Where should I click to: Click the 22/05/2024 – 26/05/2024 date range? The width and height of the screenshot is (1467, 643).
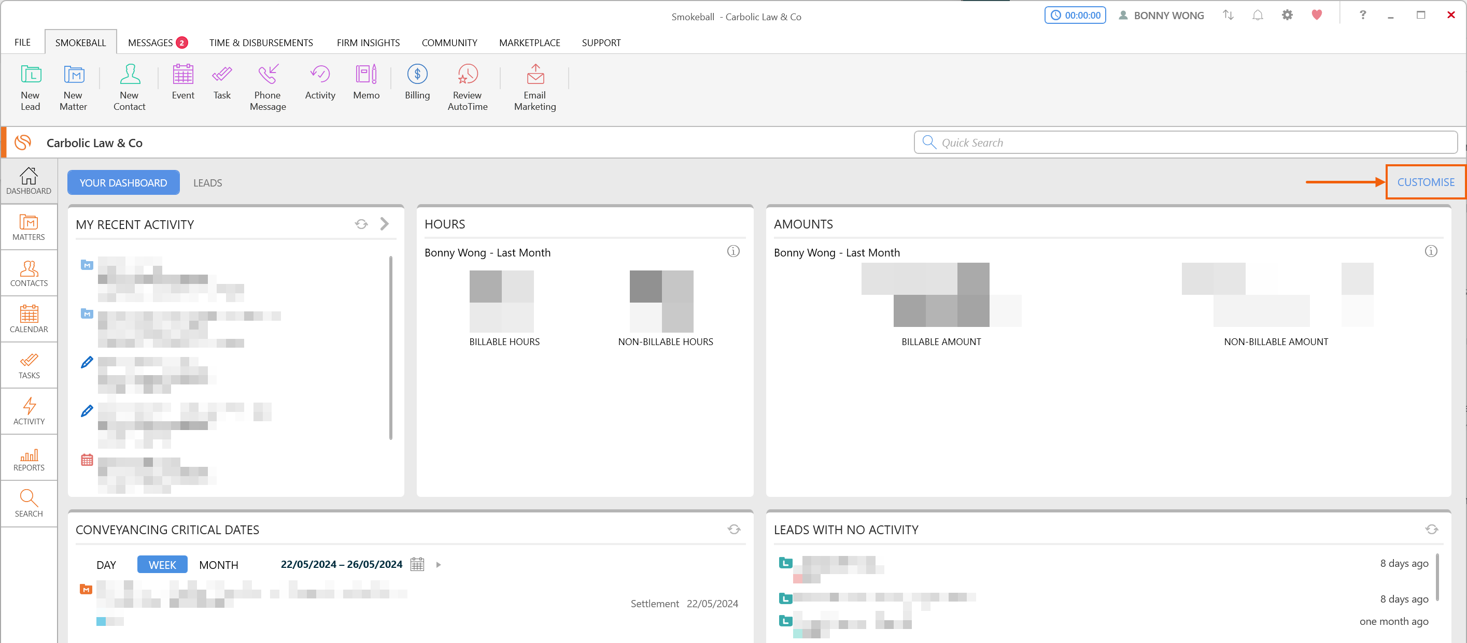(x=341, y=564)
